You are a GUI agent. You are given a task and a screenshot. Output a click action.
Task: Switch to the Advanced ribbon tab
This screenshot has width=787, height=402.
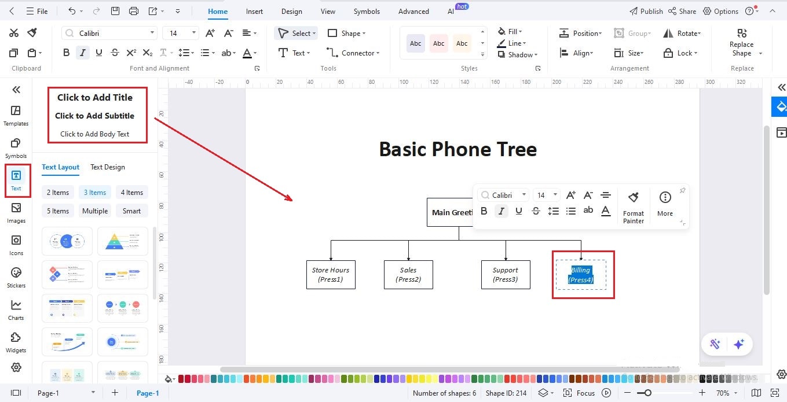pyautogui.click(x=415, y=11)
